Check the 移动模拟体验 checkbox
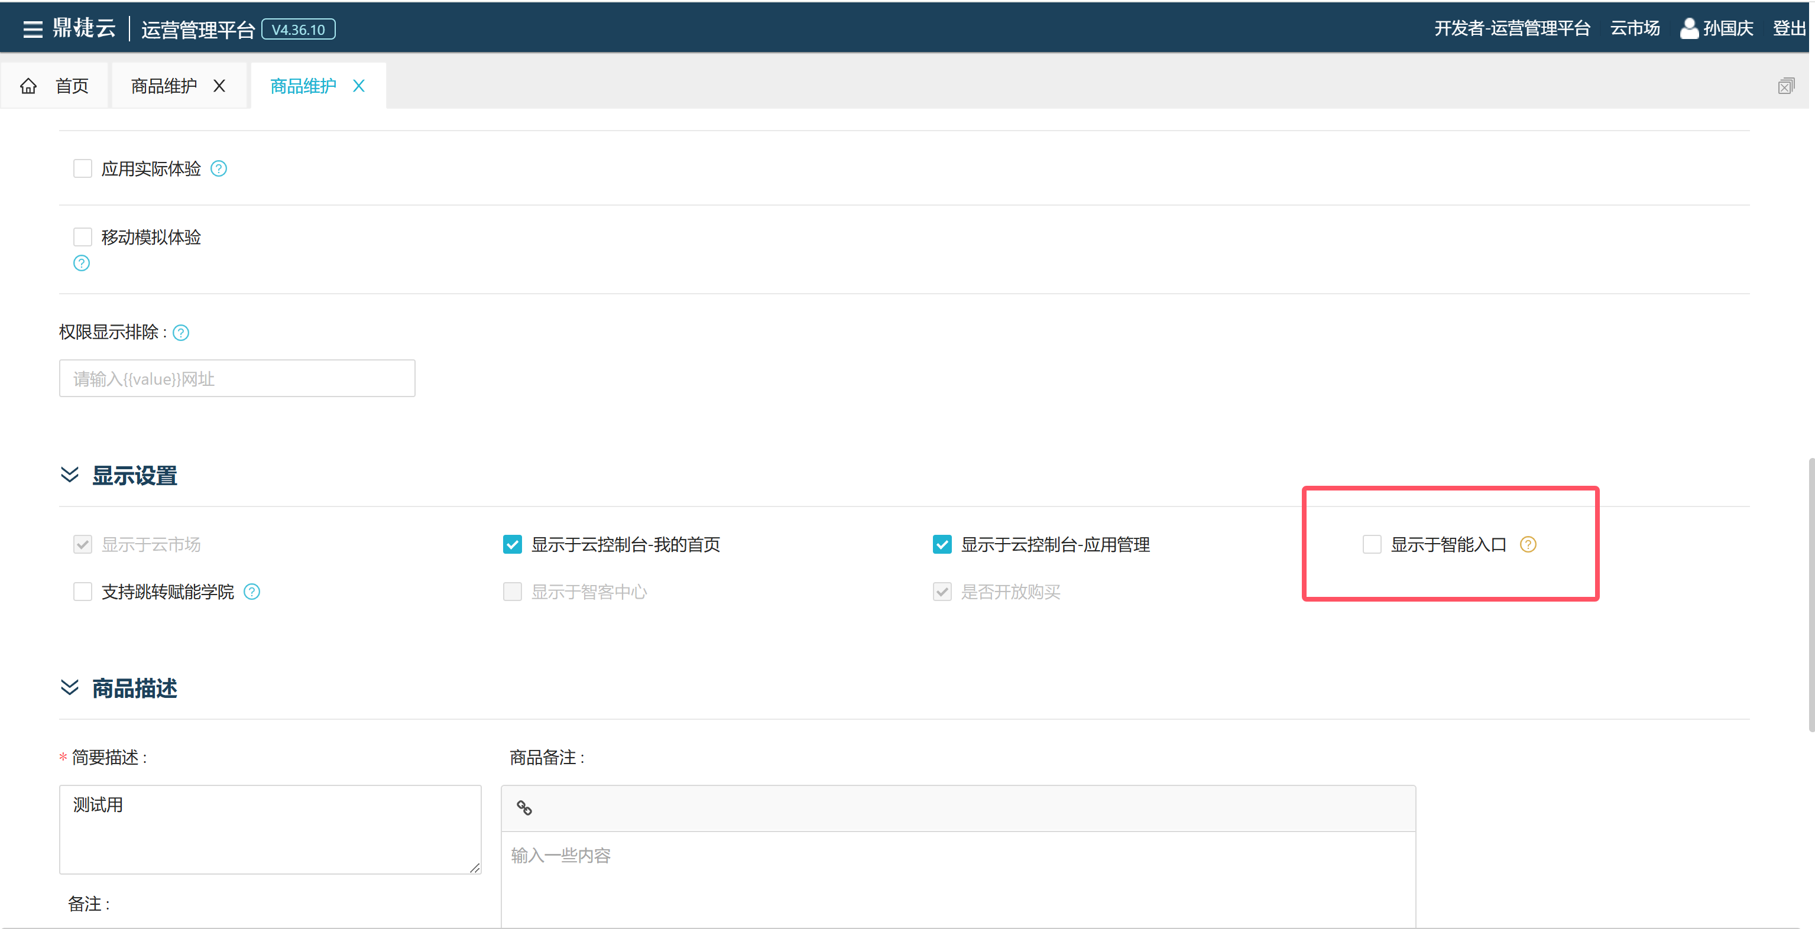 82,236
